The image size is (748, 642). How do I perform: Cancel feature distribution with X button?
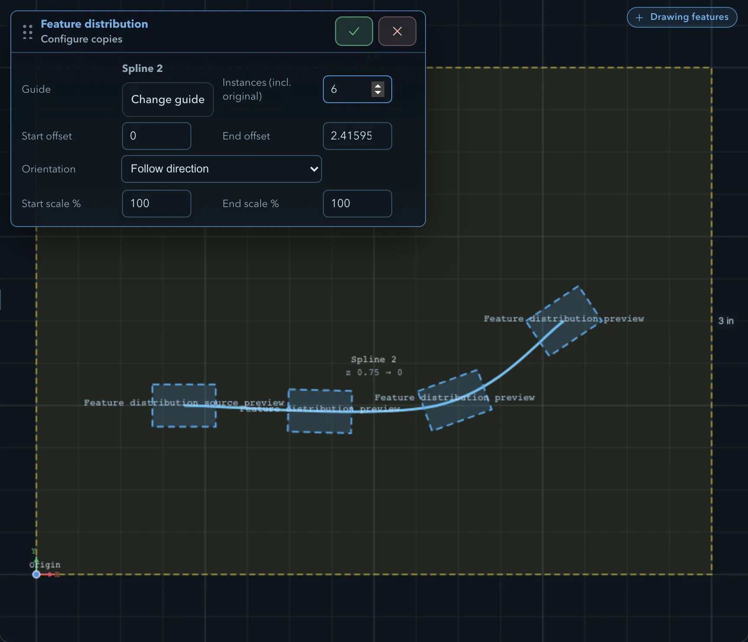[x=397, y=31]
